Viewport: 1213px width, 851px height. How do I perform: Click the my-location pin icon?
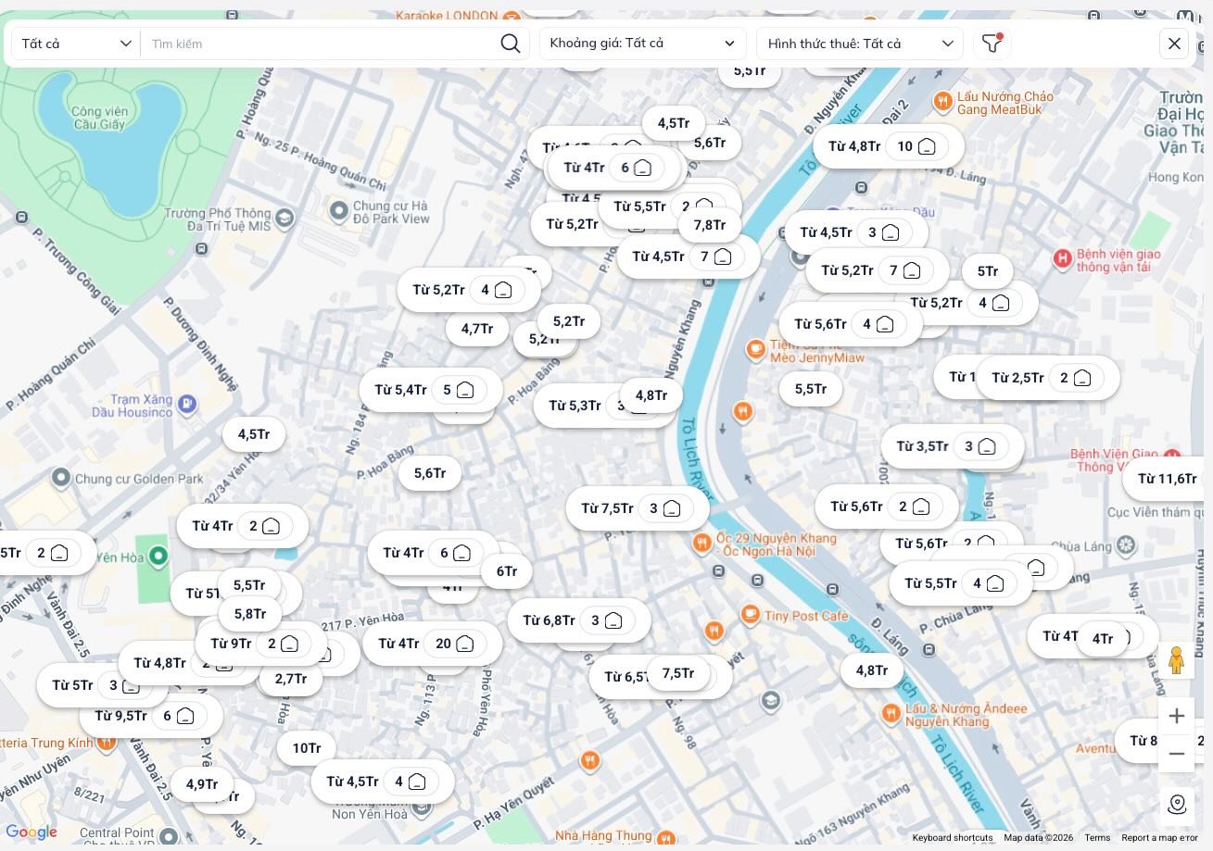pyautogui.click(x=1176, y=805)
